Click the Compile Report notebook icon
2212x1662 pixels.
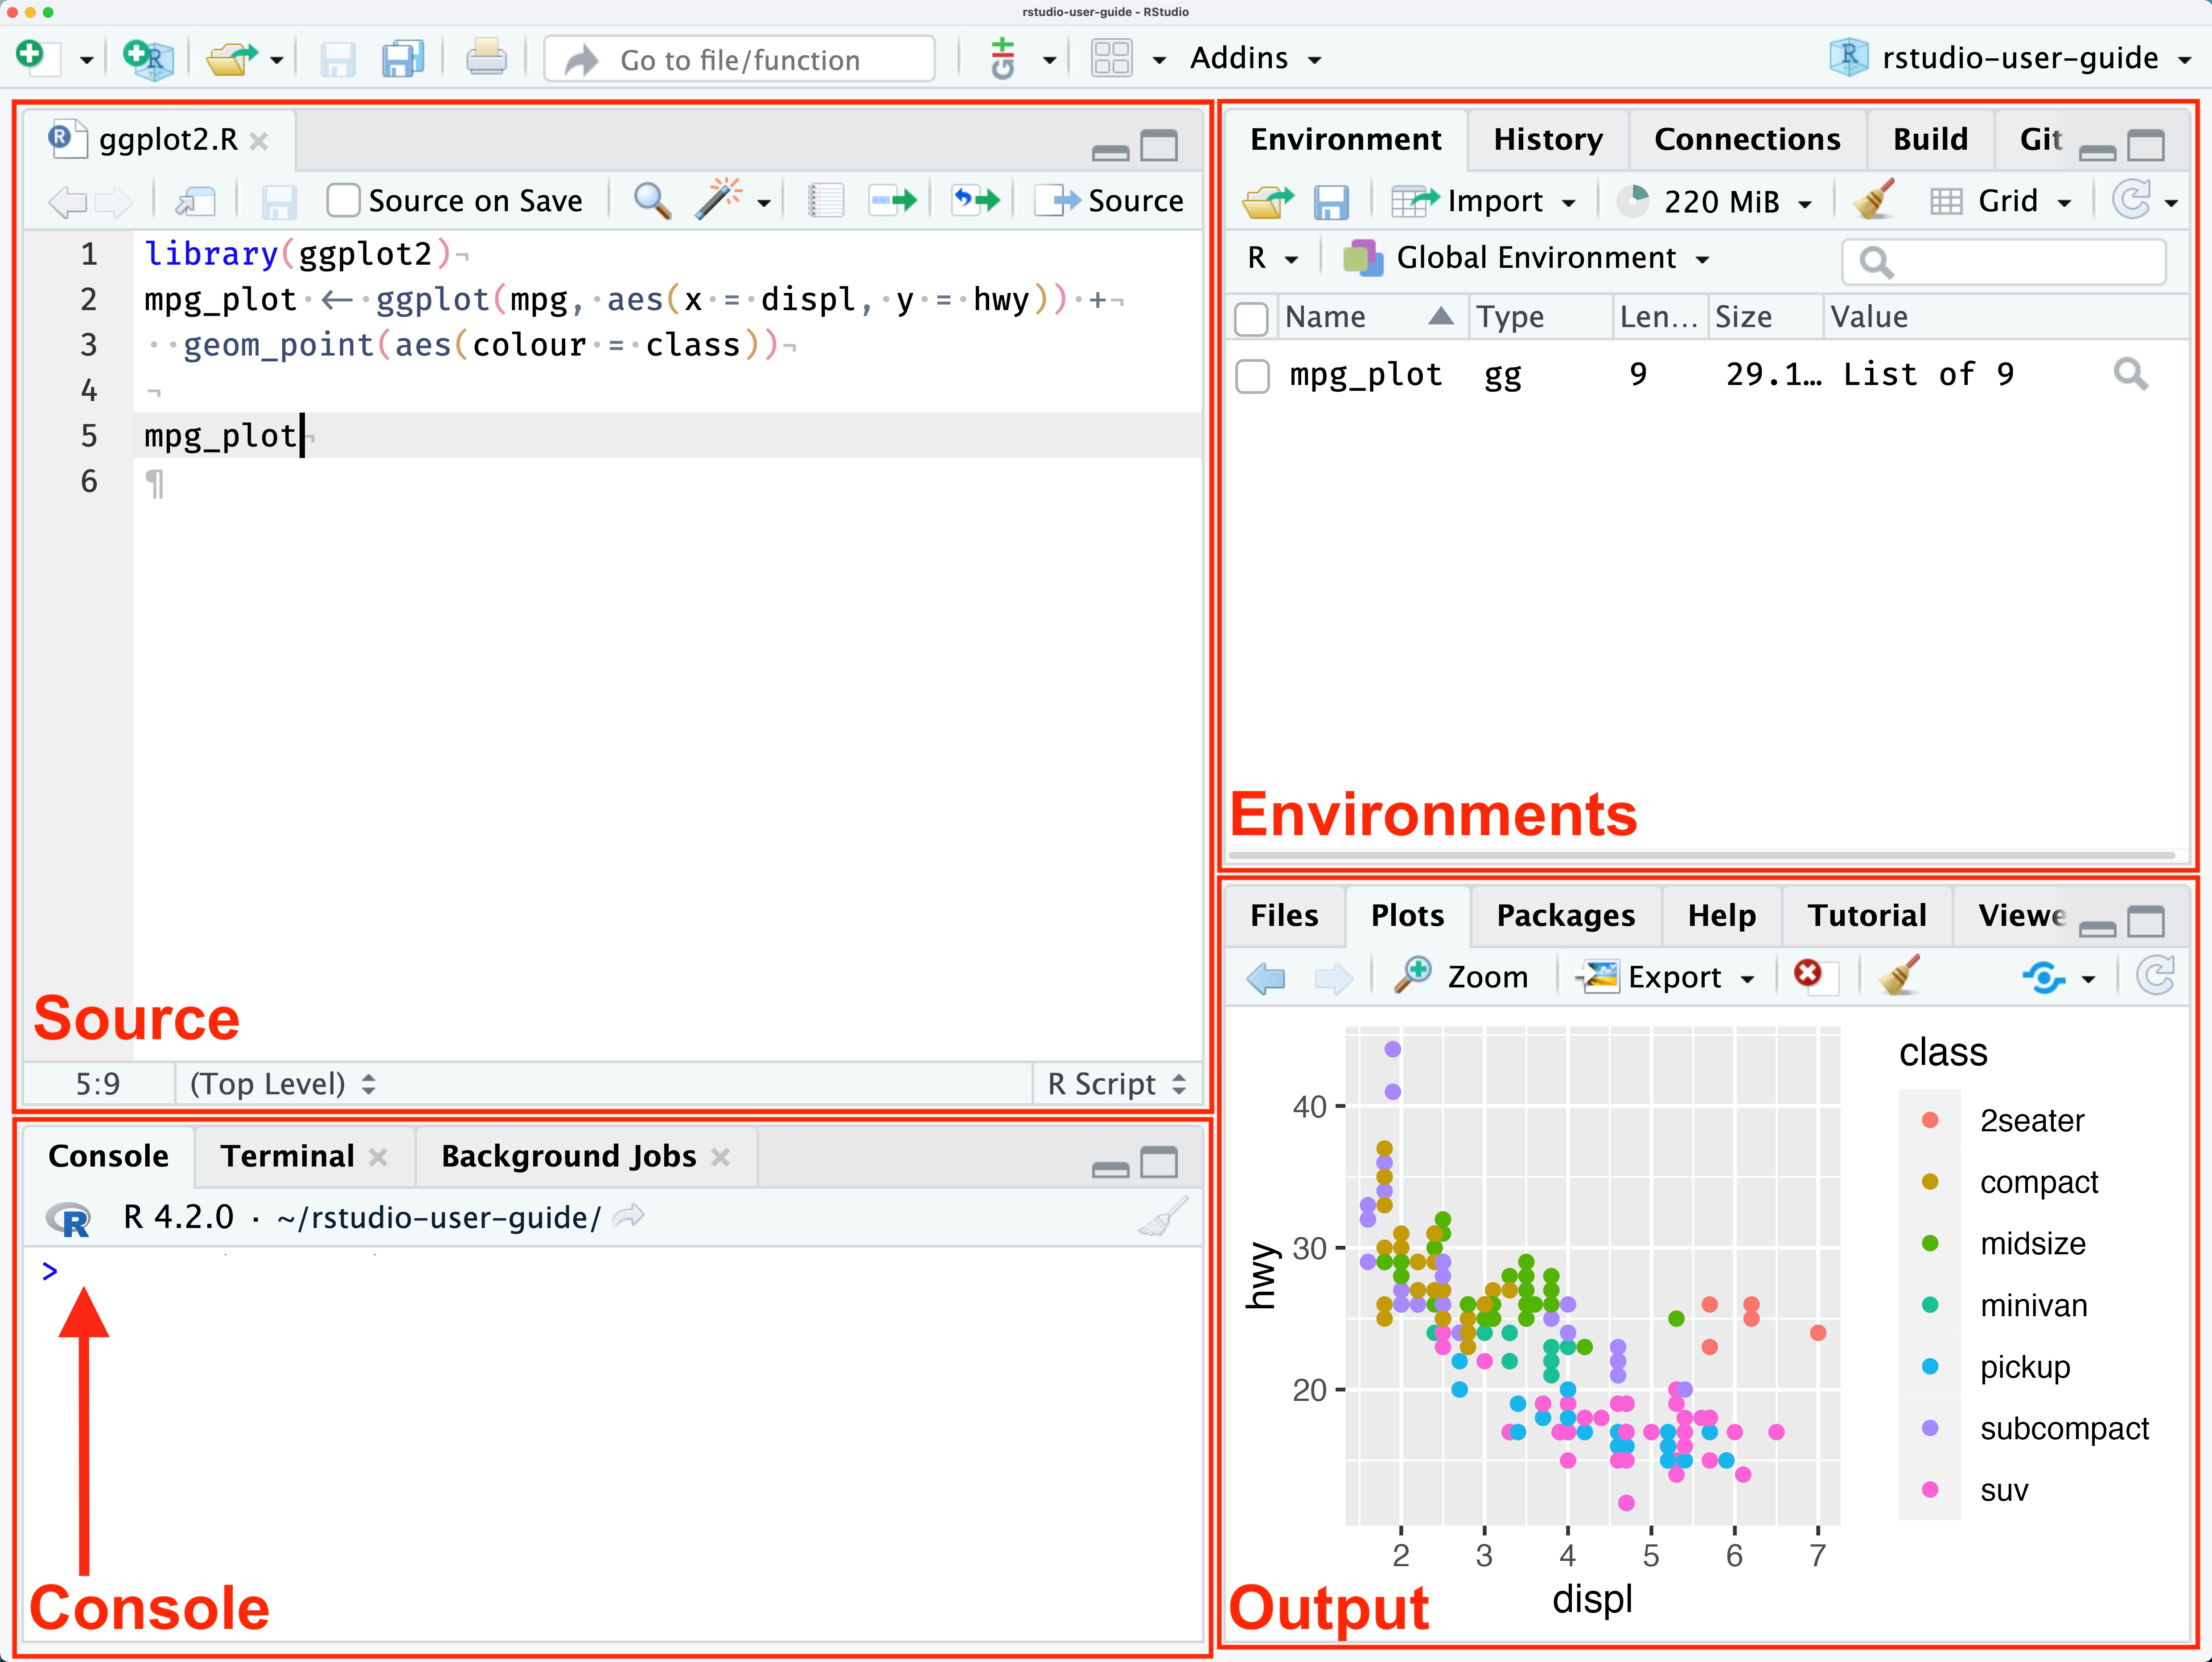(x=826, y=200)
